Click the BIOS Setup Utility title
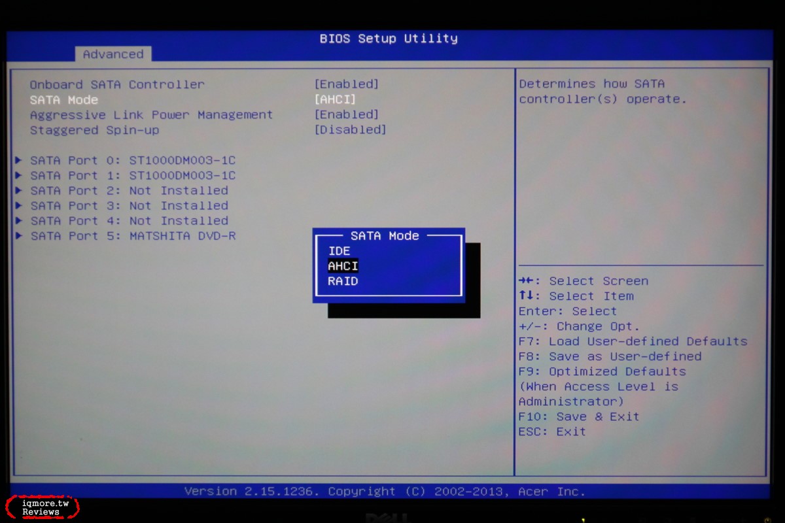Screen dimensions: 785x523 (389, 39)
